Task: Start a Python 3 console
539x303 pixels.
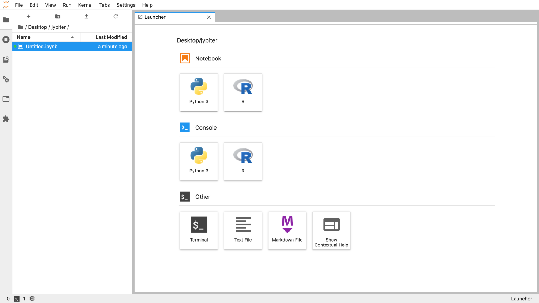Action: click(x=199, y=161)
